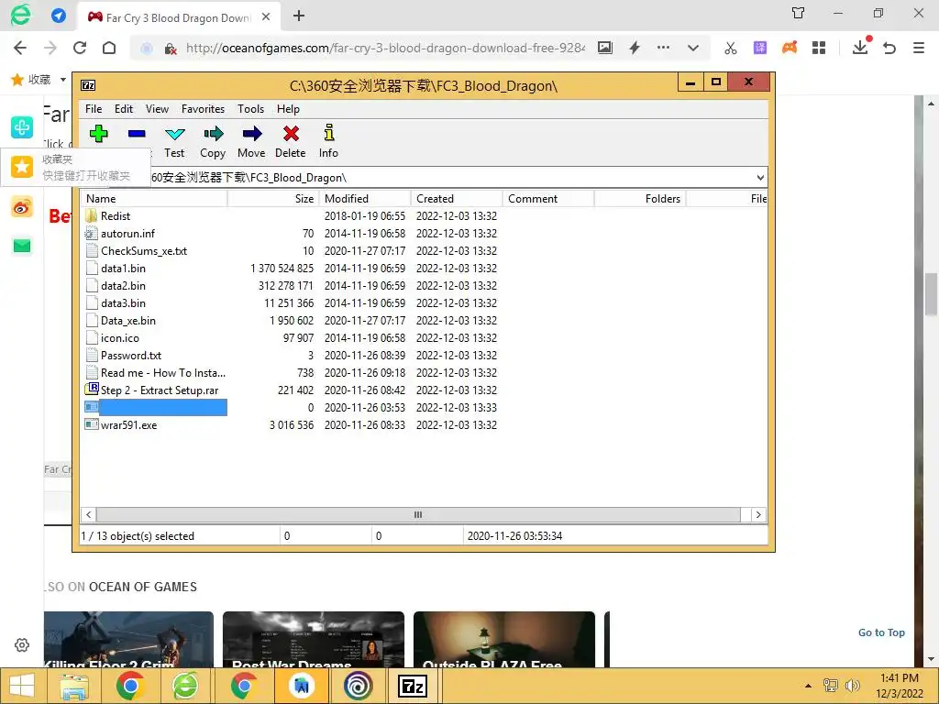Close the Far Cry 3 Blood Dragon tab

(266, 16)
